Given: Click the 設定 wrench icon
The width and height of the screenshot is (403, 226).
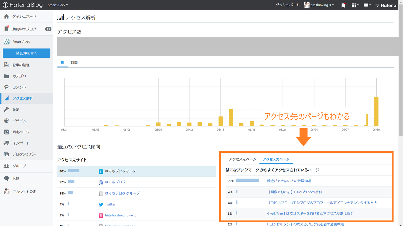Looking at the screenshot, I should click(6, 109).
